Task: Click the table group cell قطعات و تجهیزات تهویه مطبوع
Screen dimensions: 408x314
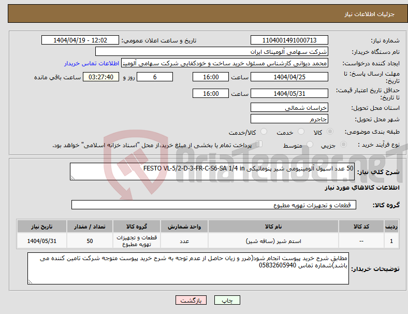Action: 137,241
